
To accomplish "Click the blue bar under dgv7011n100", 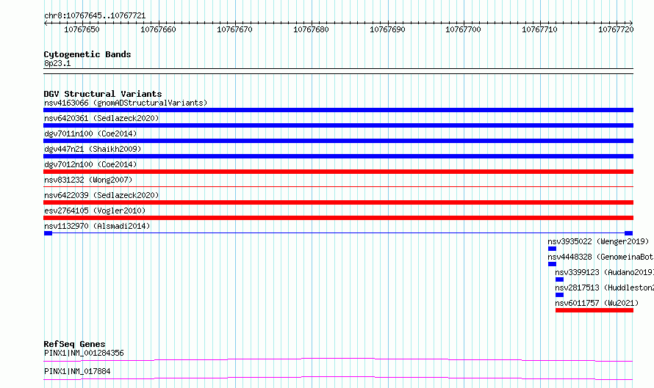I will coord(338,141).
